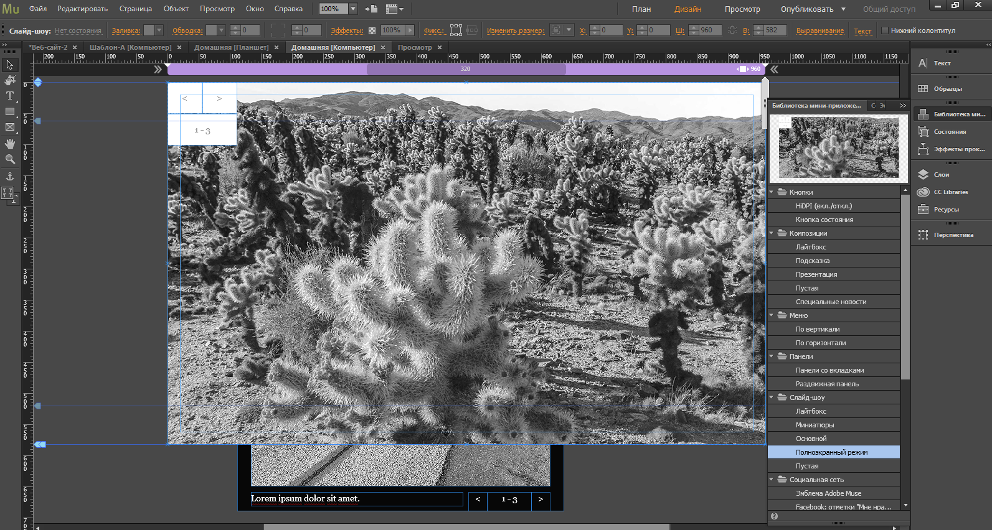Click the Обводка stroke color swatch

[x=212, y=30]
